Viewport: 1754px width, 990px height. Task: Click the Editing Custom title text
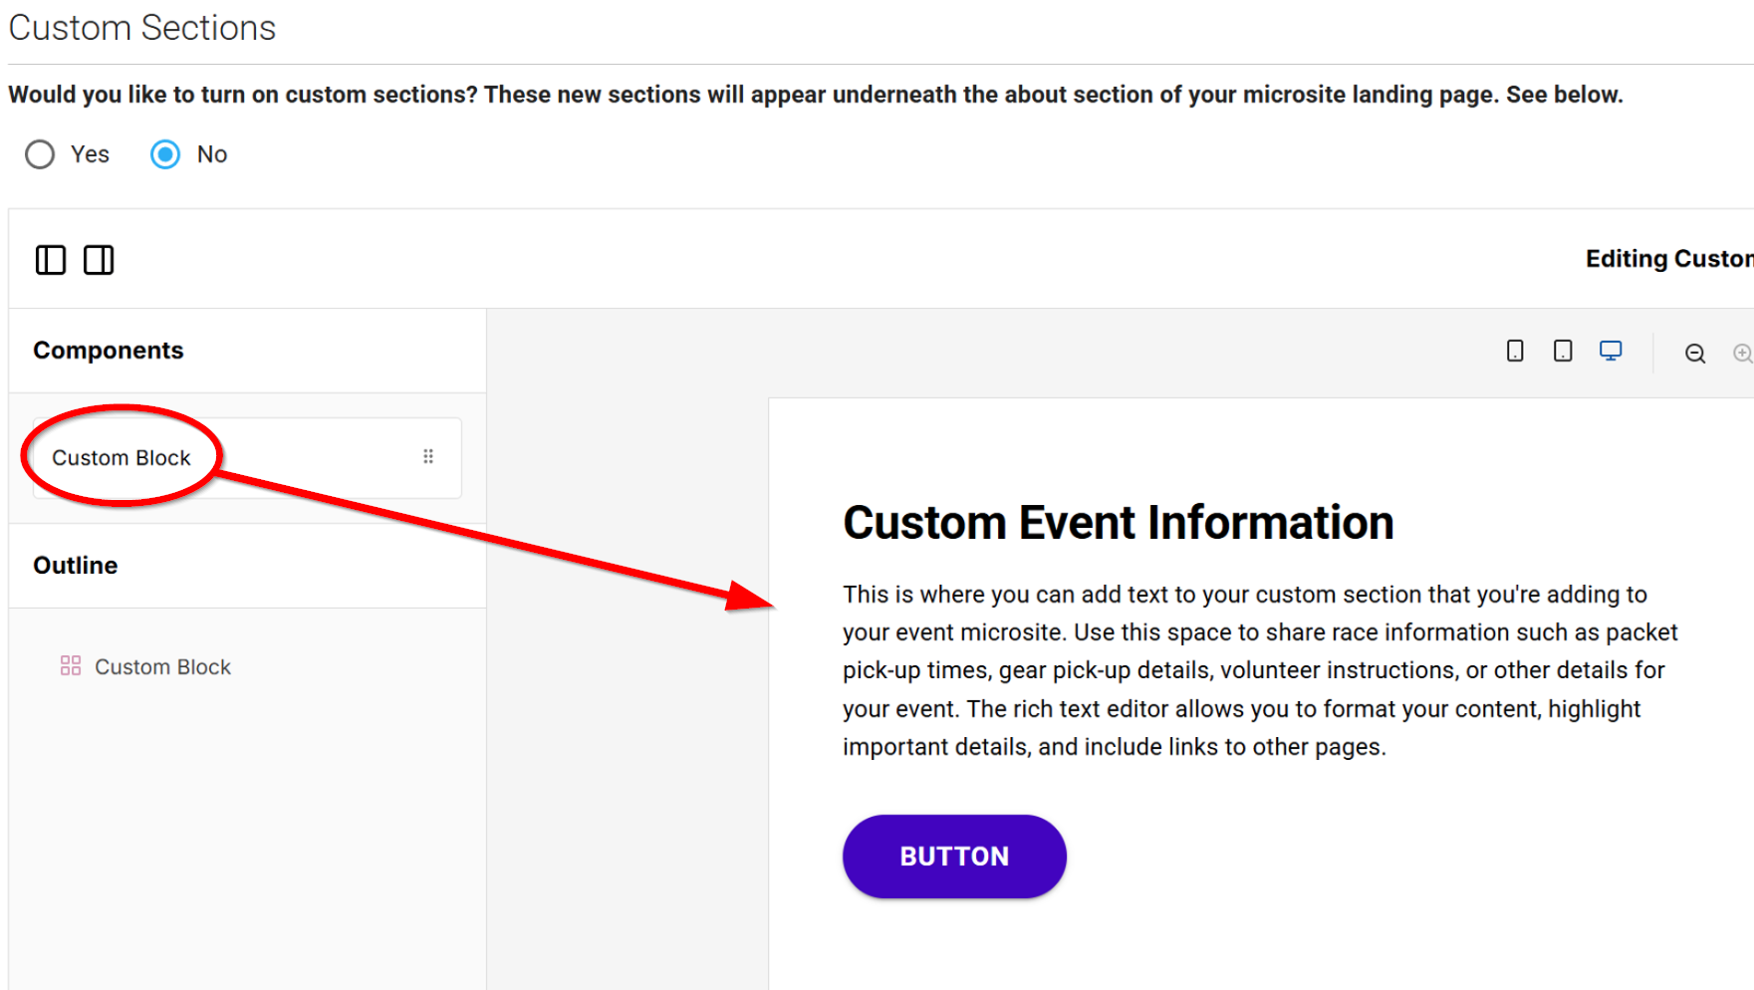(x=1668, y=259)
